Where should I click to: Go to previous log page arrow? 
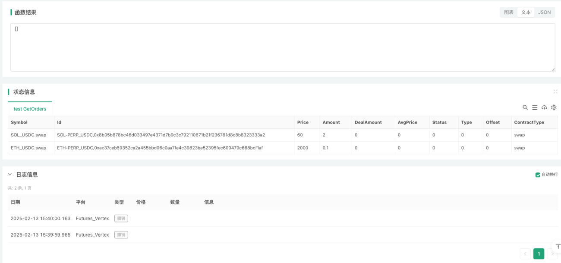pyautogui.click(x=525, y=254)
